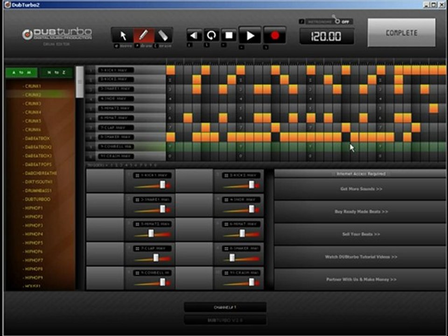Click grid icon beside crash sample in mixer

click(226, 273)
